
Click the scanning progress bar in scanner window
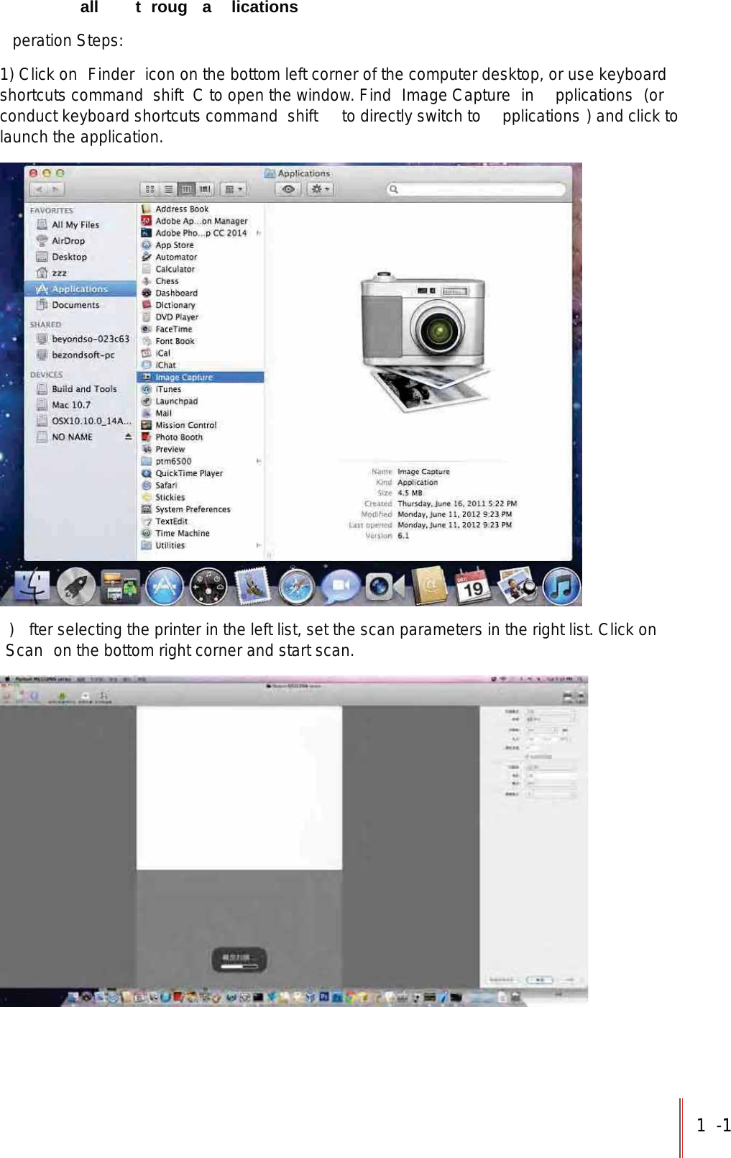pyautogui.click(x=239, y=966)
